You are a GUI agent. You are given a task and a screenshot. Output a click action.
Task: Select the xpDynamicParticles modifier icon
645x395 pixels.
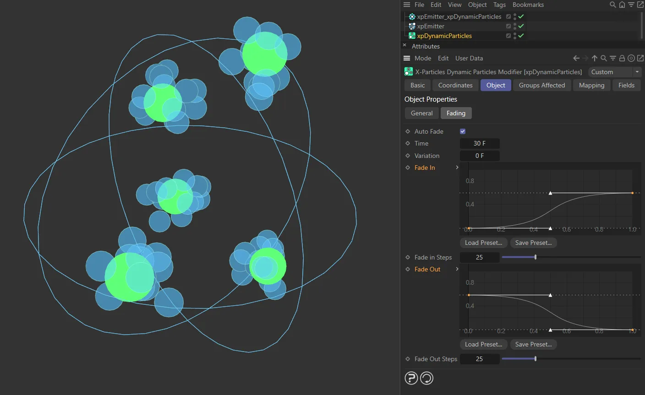coord(412,36)
